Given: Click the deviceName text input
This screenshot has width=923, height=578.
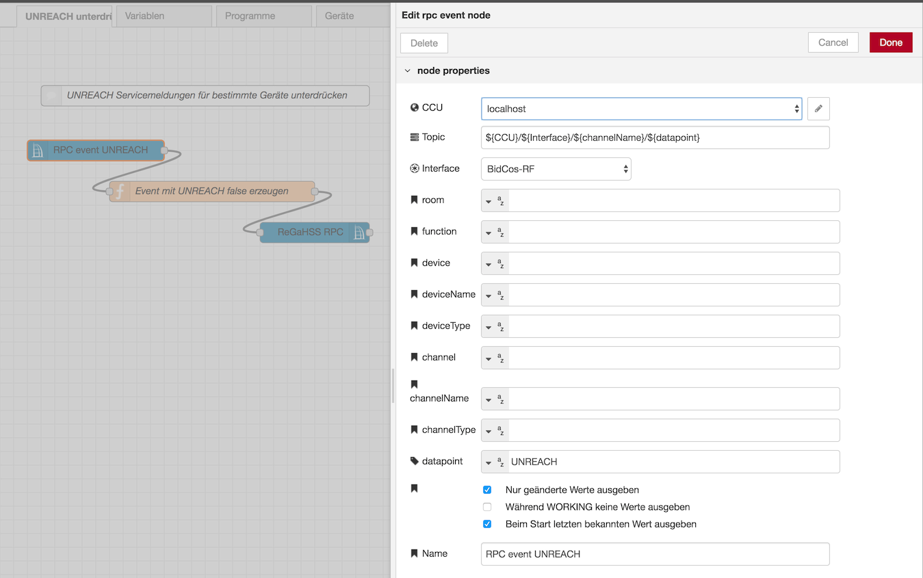Looking at the screenshot, I should click(674, 295).
